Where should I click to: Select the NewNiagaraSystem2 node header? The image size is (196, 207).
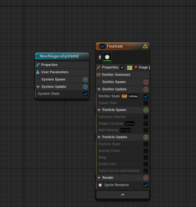click(x=62, y=56)
